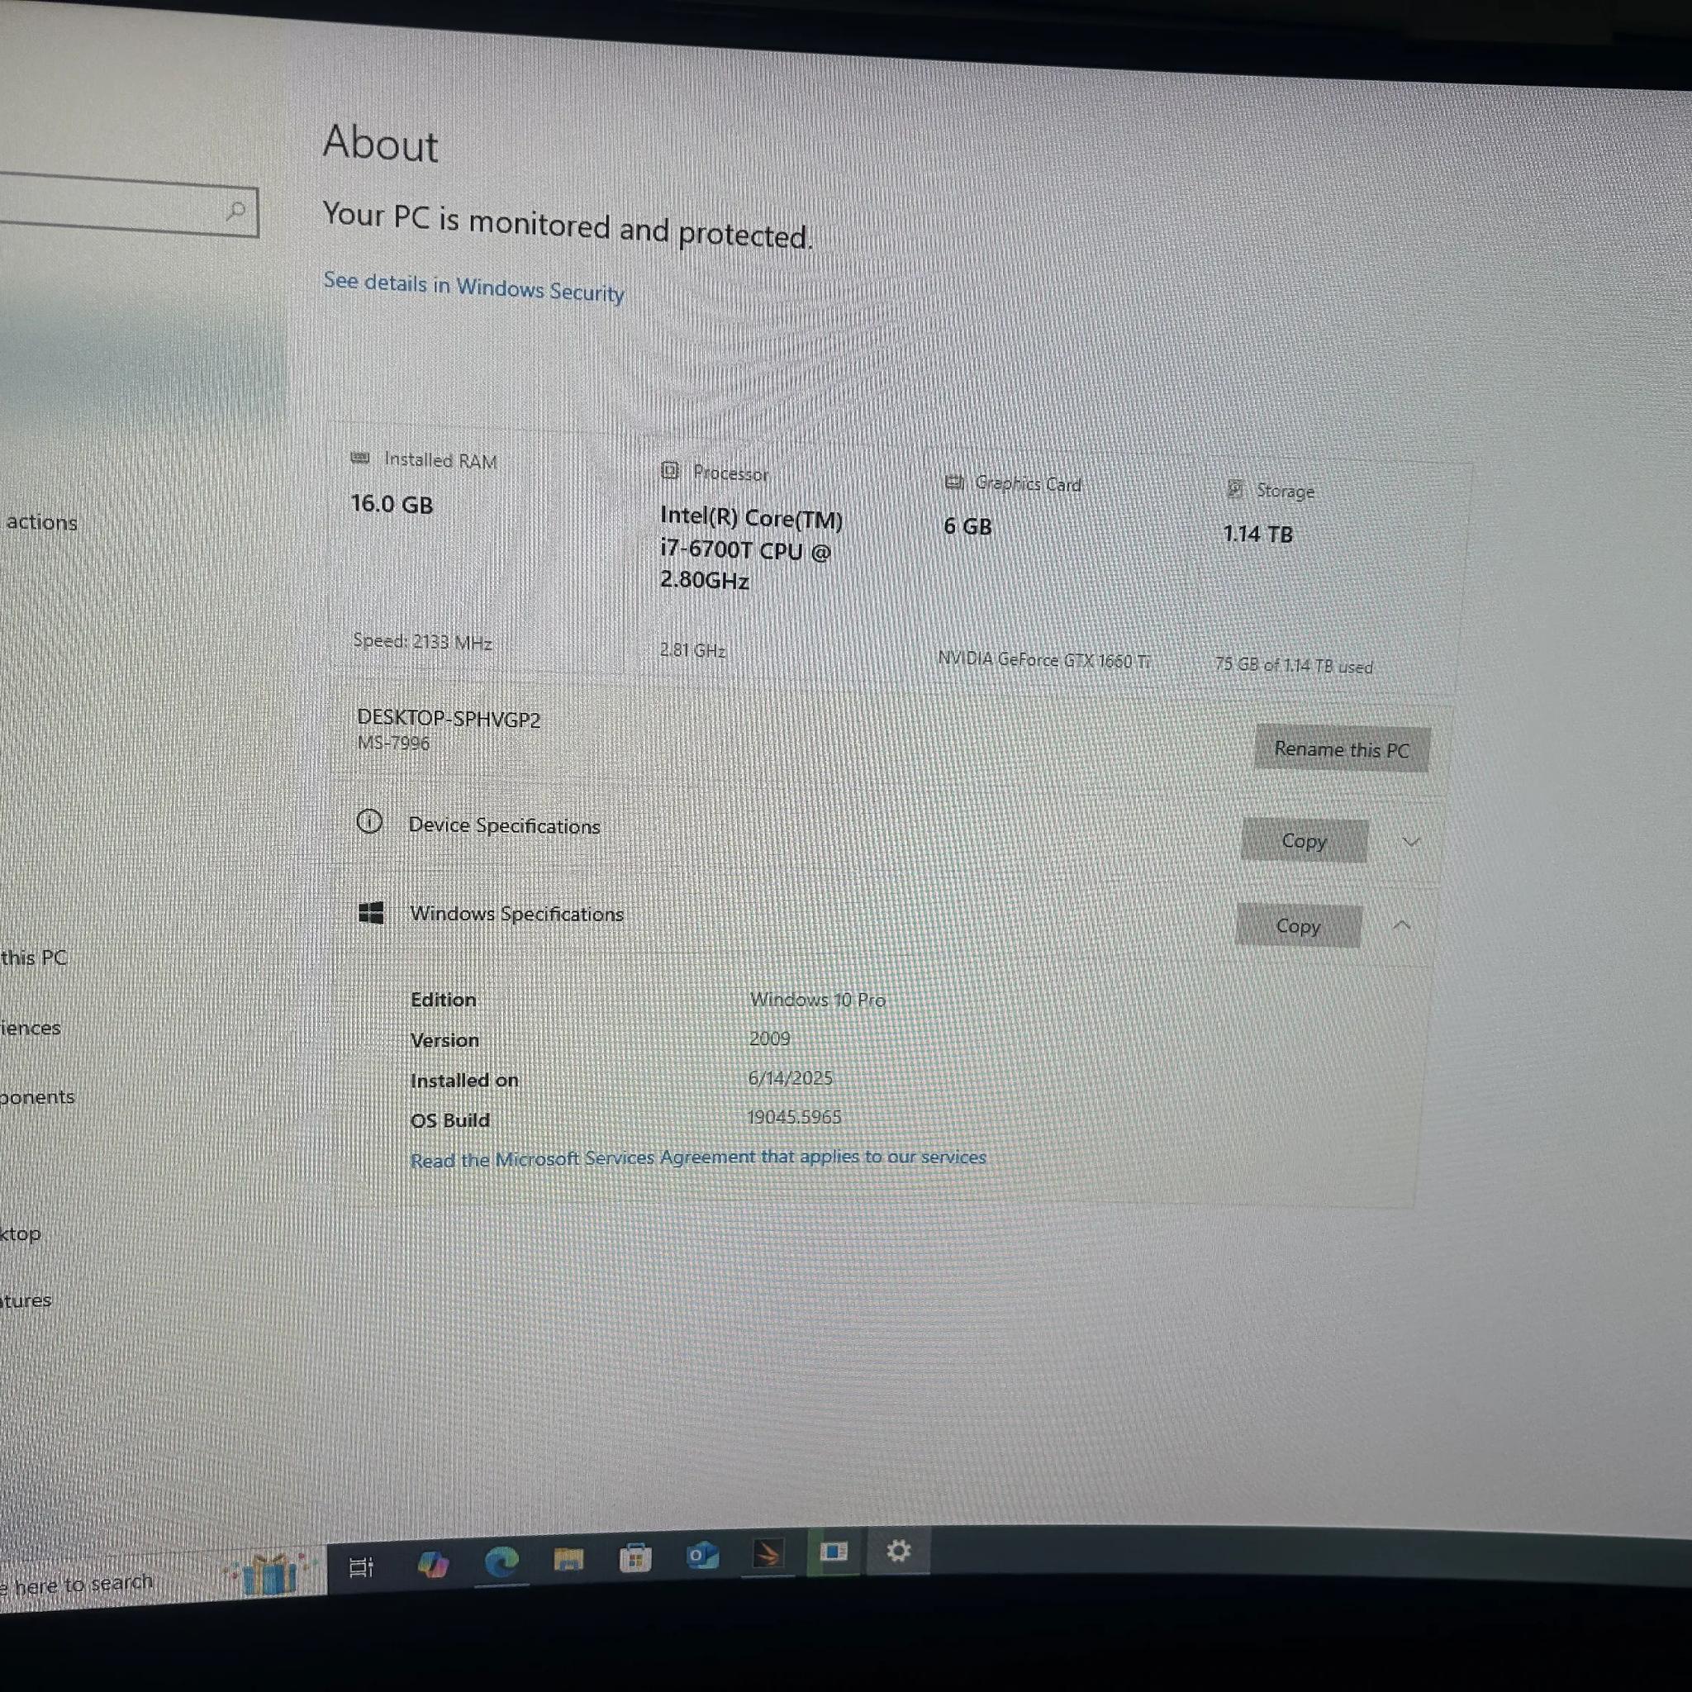Click the 'Windows Specifications' heading text
The image size is (1692, 1692).
pyautogui.click(x=516, y=914)
